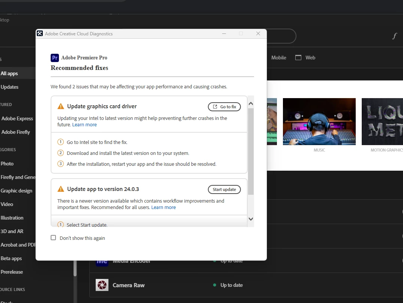
Task: Select the Illustration category
Action: (12, 218)
